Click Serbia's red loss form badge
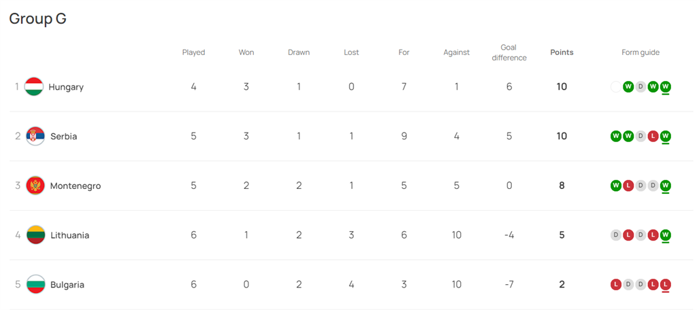Viewport: 697px width, 310px height. [x=653, y=136]
